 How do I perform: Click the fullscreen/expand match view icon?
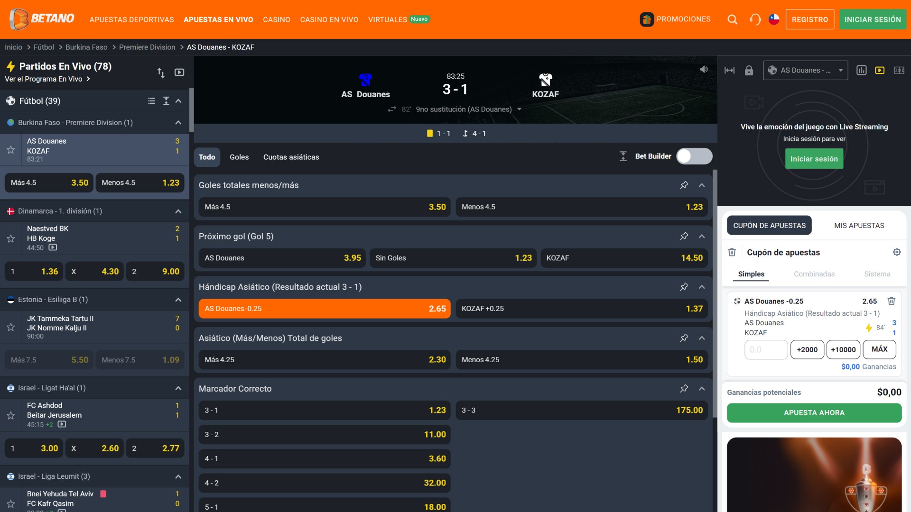[729, 71]
